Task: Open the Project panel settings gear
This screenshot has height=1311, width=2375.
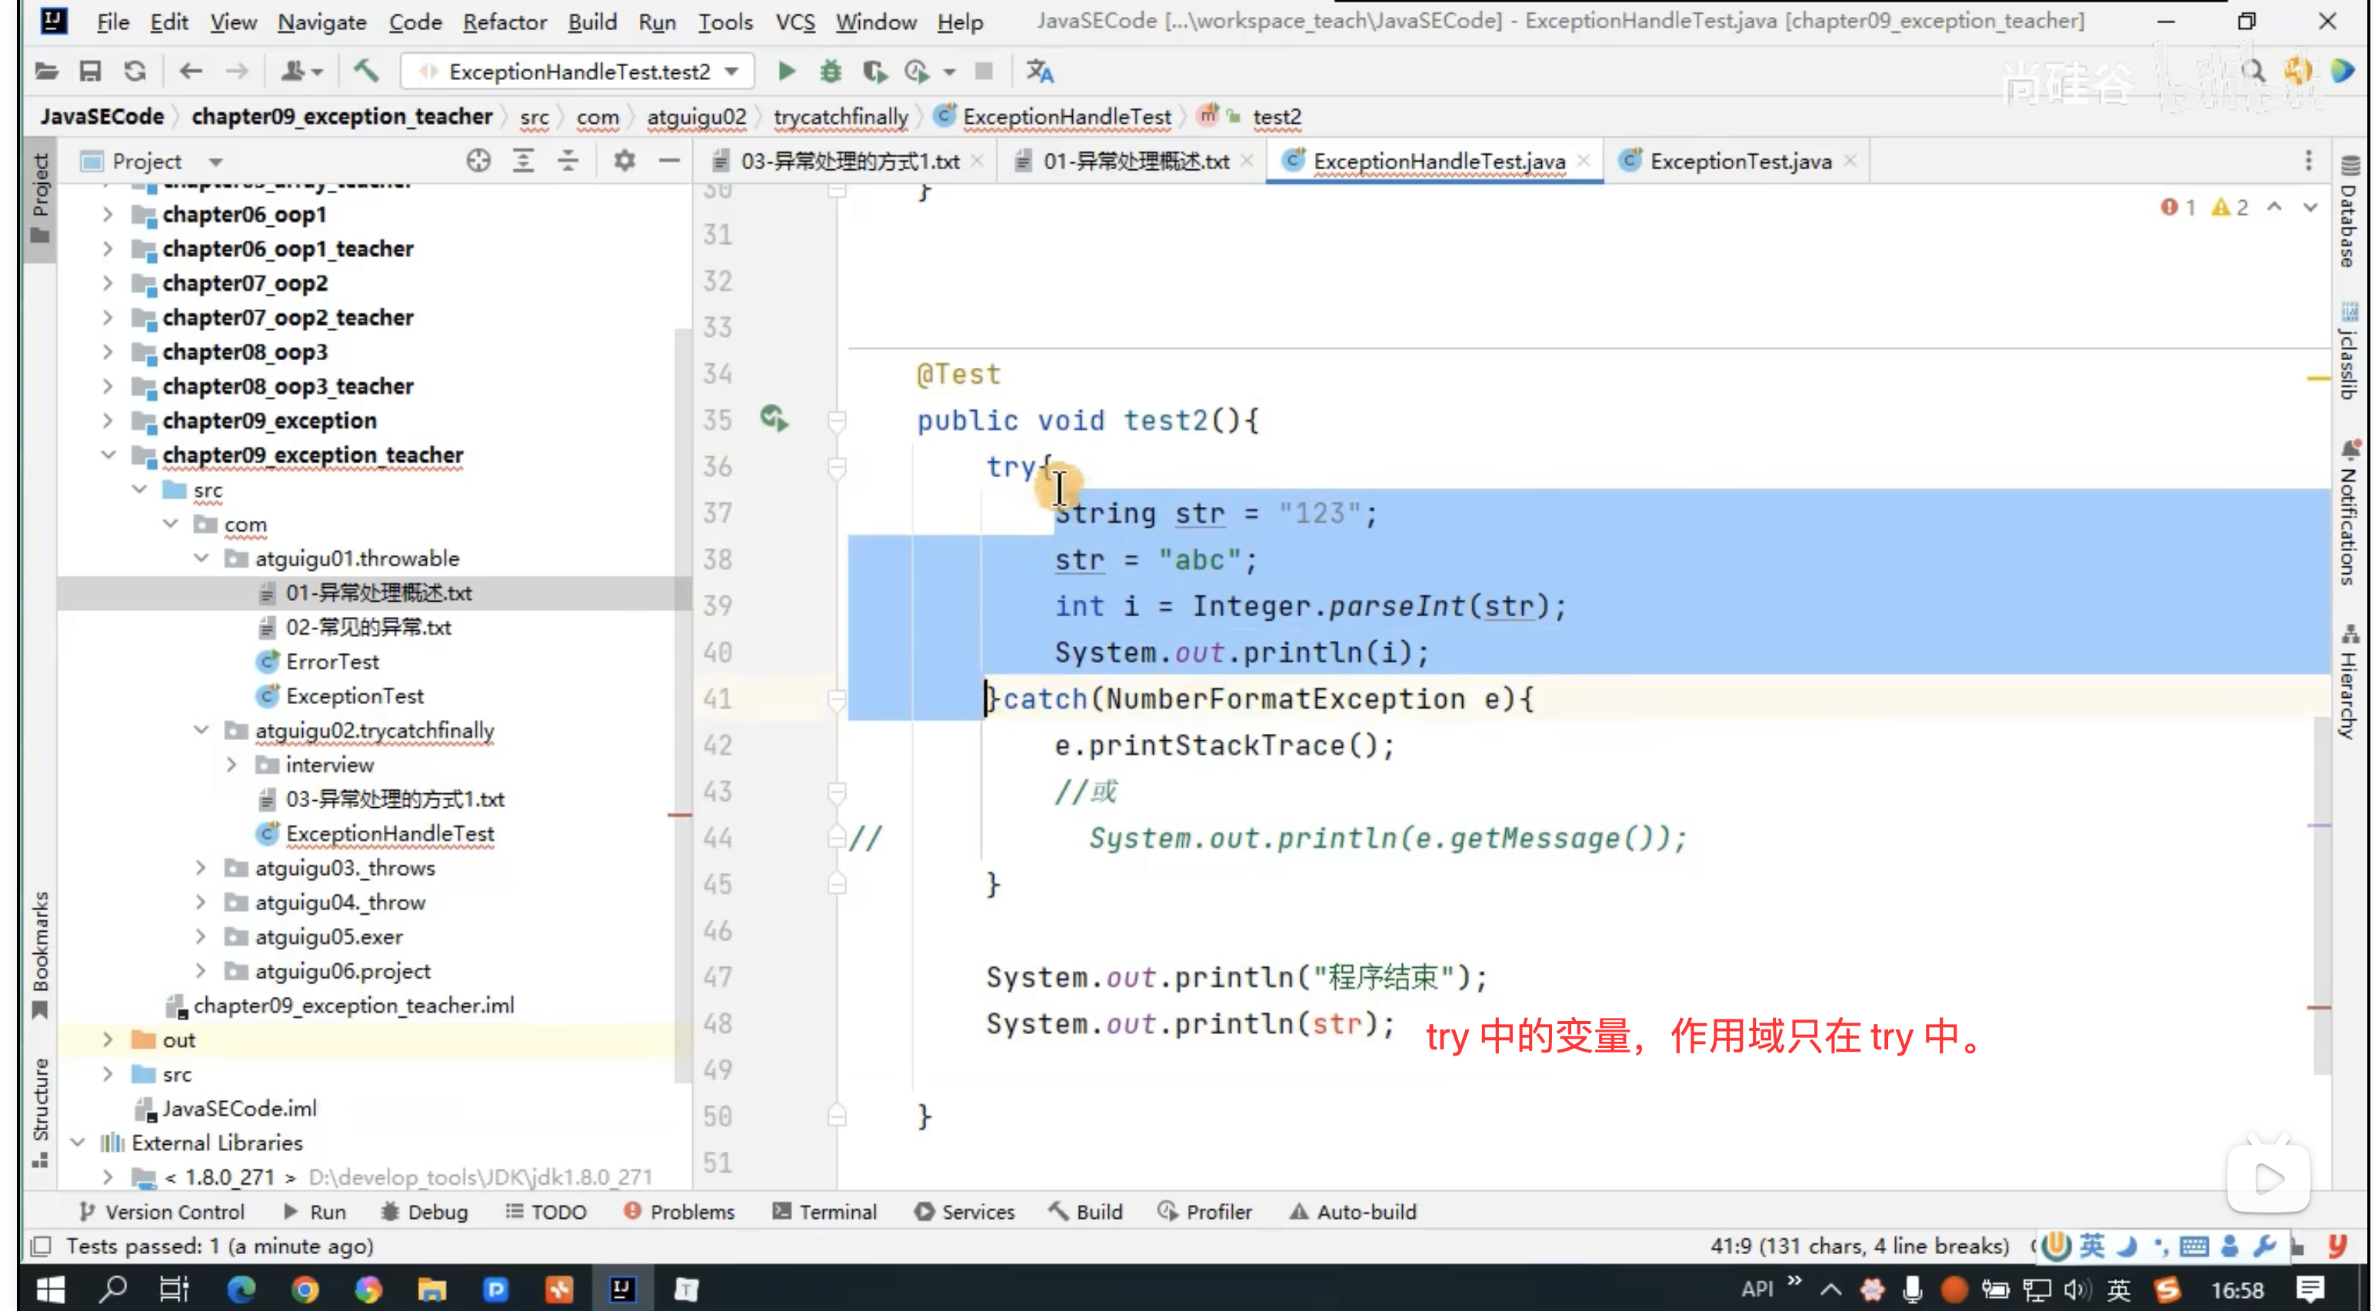Action: click(625, 161)
